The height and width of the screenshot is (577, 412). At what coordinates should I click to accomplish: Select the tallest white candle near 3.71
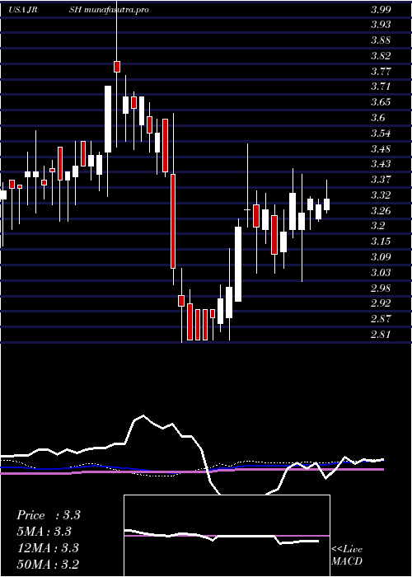(x=108, y=119)
